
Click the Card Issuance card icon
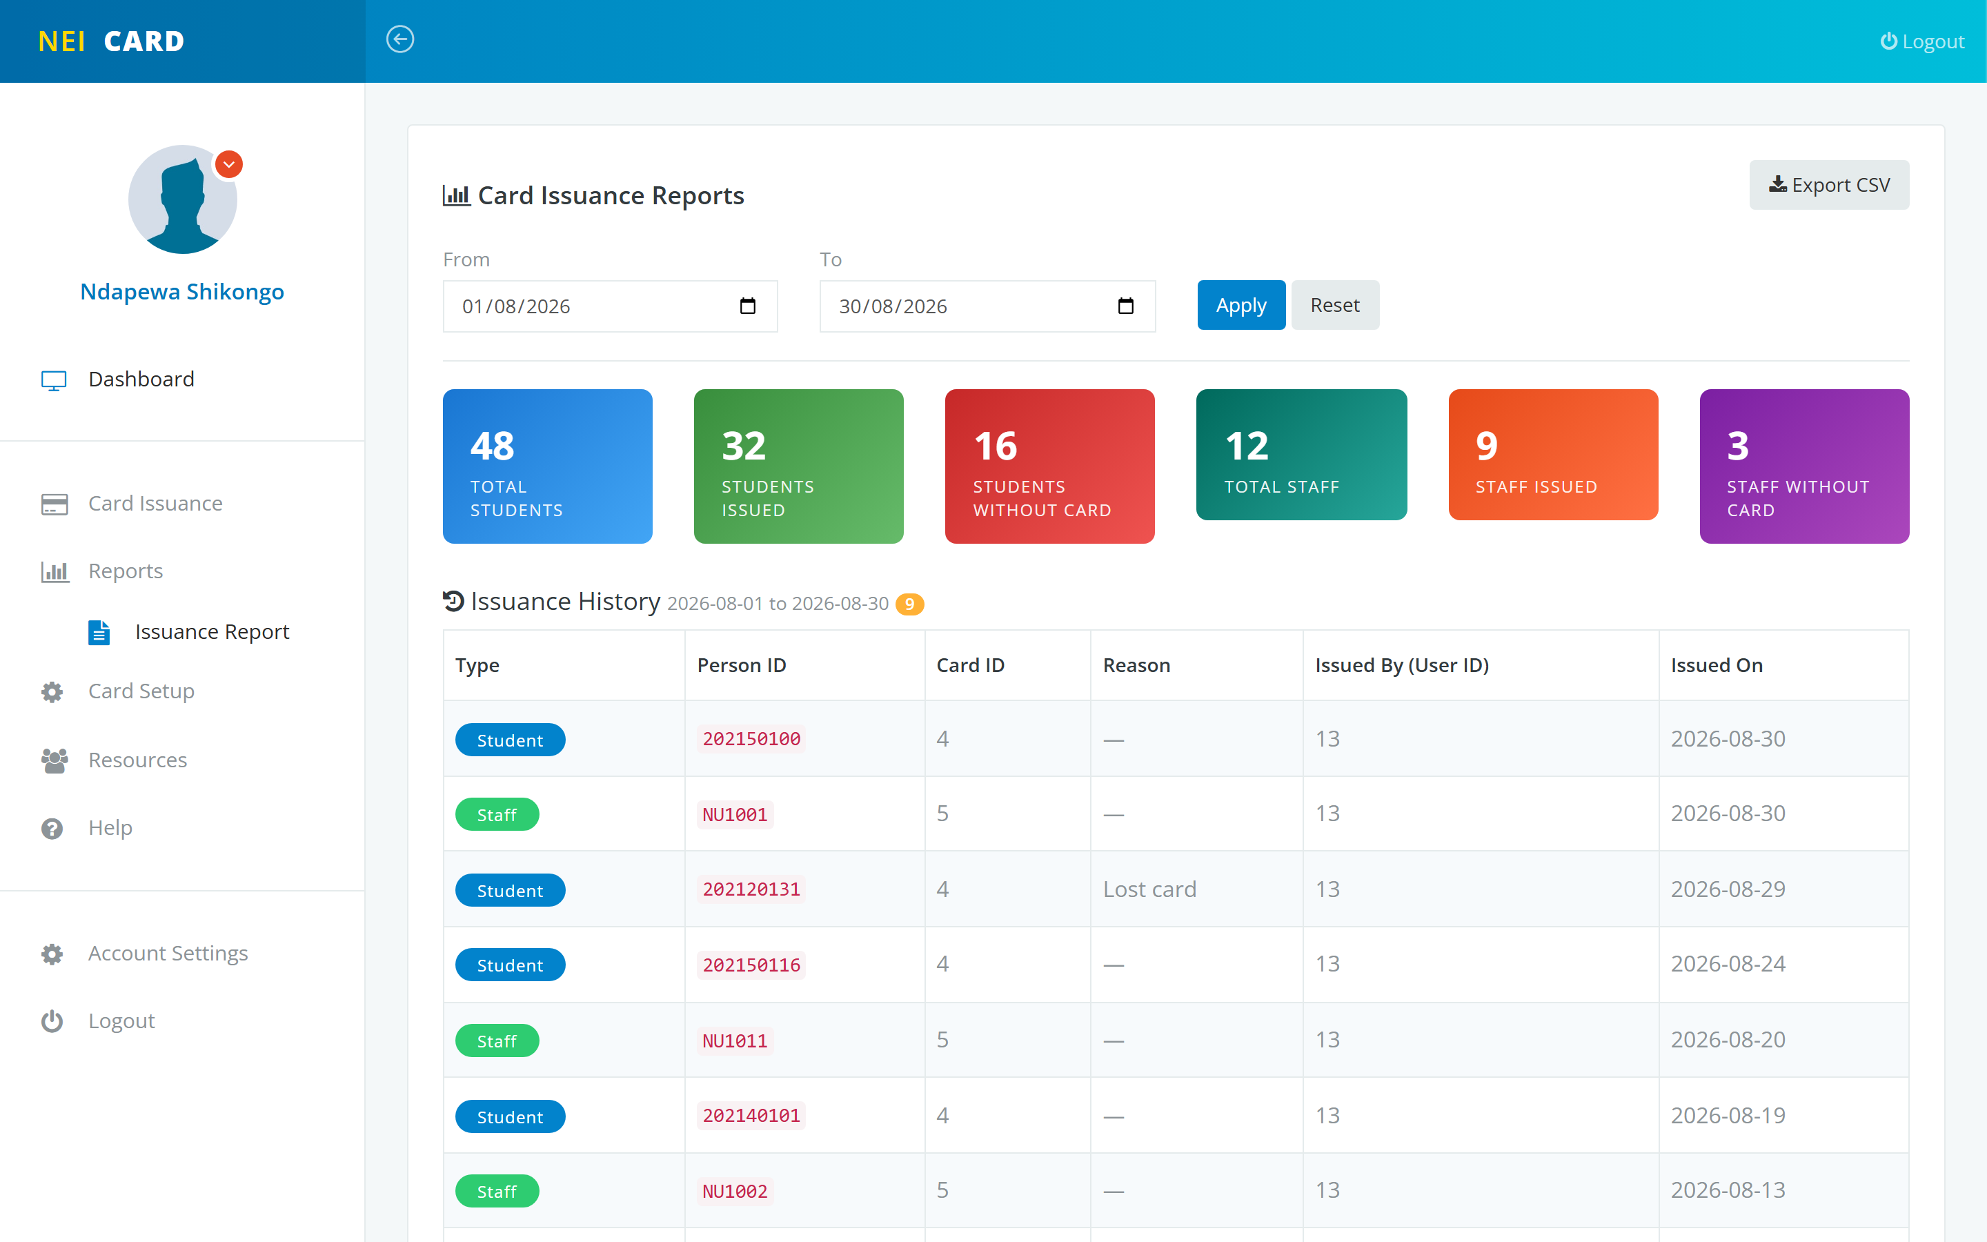tap(55, 504)
